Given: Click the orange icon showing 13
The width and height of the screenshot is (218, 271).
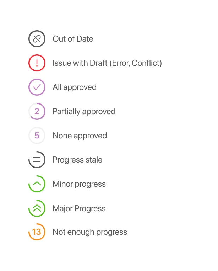Looking at the screenshot, I should (x=37, y=232).
